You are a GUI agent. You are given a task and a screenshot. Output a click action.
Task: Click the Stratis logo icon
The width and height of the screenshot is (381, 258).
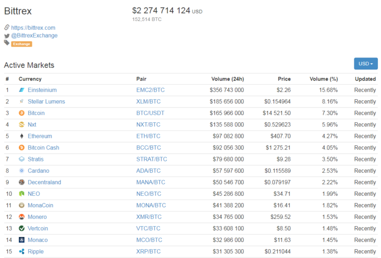point(21,159)
